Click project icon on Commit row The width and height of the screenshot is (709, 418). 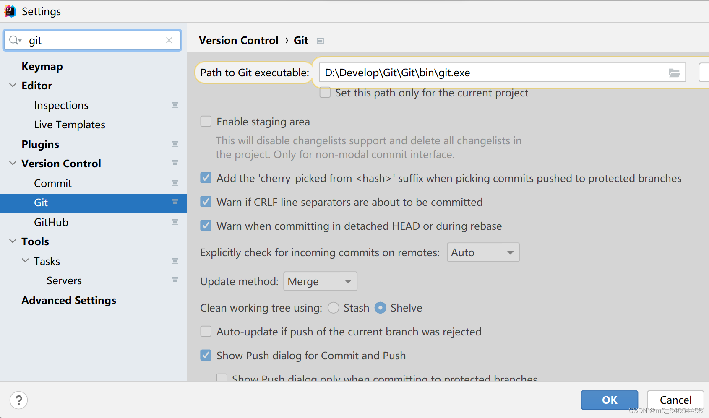pyautogui.click(x=175, y=183)
